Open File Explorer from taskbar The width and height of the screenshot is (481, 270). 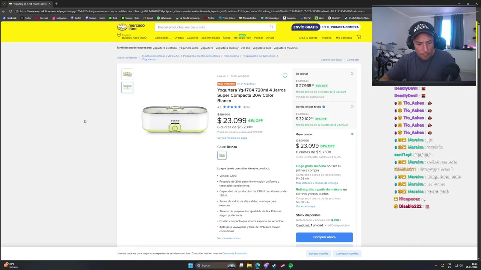click(x=249, y=265)
